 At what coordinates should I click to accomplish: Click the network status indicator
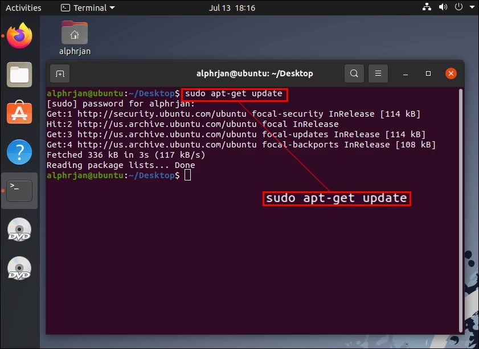(x=427, y=7)
